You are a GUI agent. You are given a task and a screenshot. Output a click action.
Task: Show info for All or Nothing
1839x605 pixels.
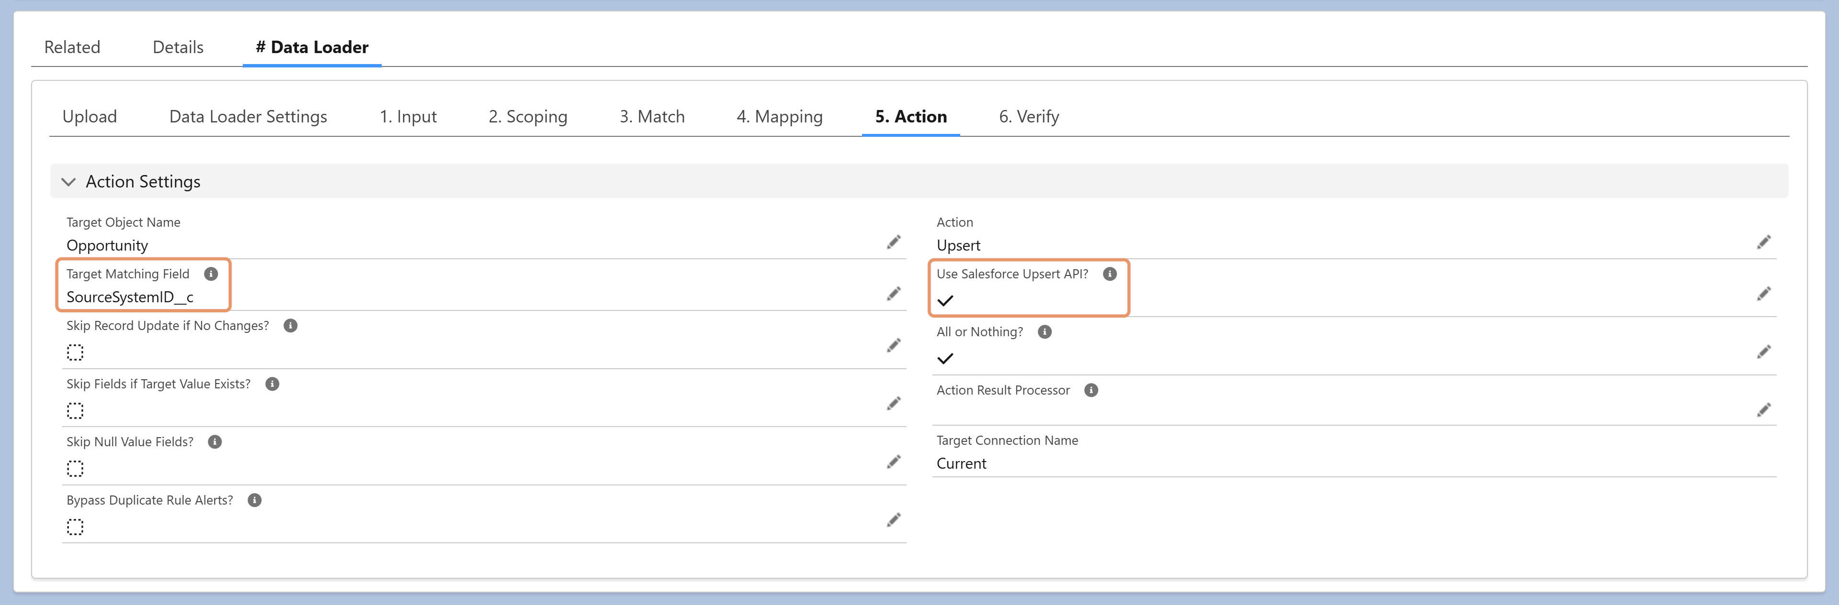click(1044, 332)
